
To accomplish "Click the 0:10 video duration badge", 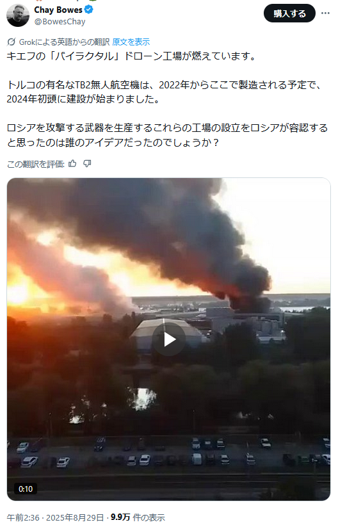I will click(x=26, y=489).
